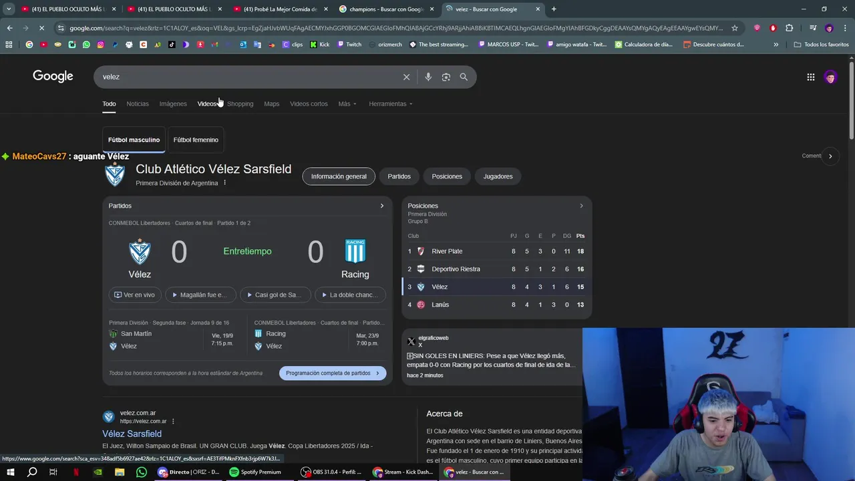Open Vélez Sarsfield result link

(x=132, y=434)
